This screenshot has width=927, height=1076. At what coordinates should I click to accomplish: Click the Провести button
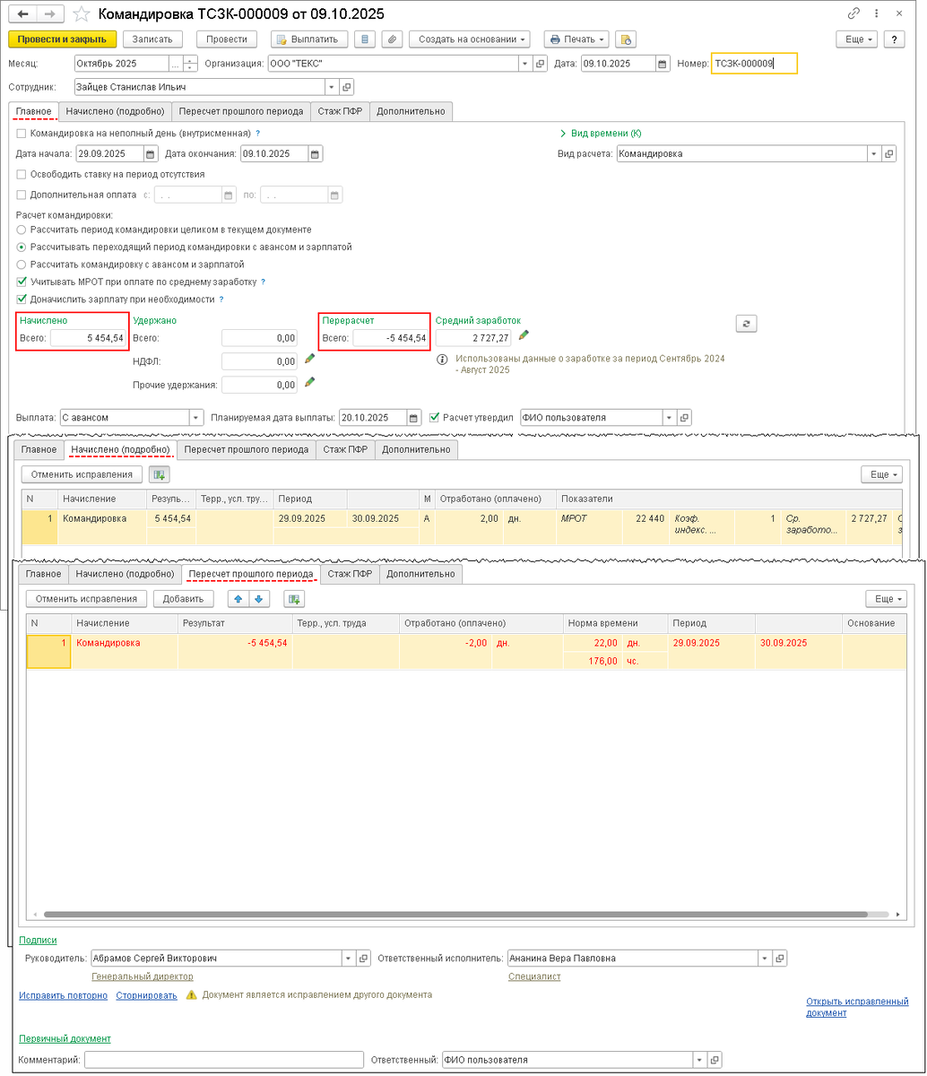pos(226,39)
